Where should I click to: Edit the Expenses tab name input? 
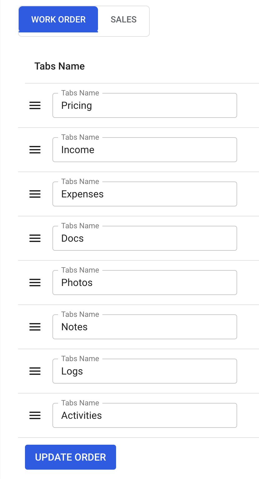(144, 194)
